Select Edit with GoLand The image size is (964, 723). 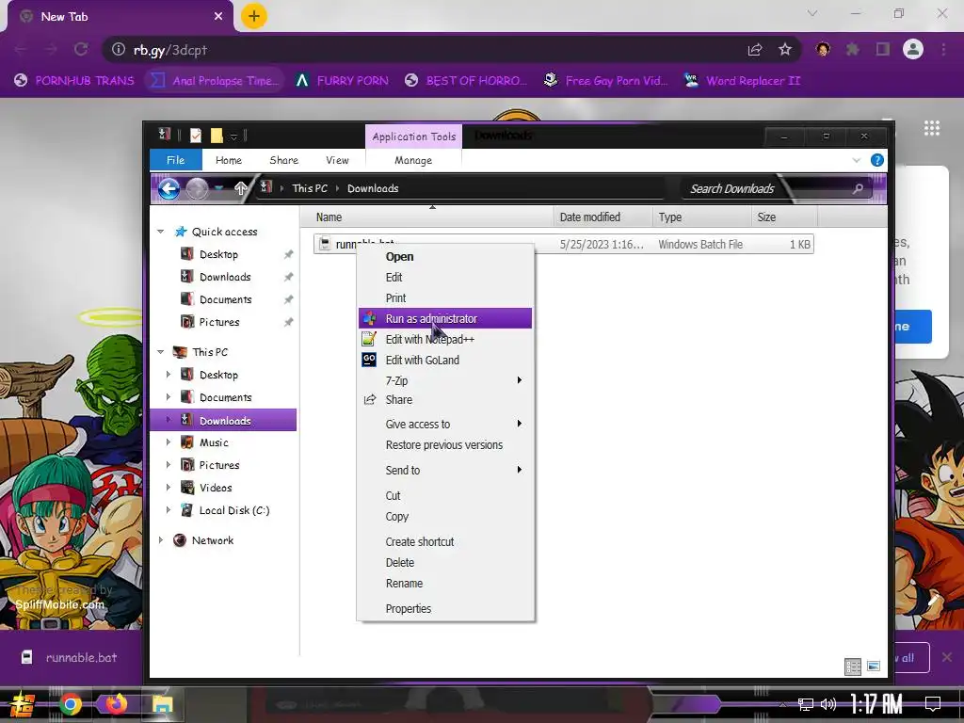click(445, 361)
